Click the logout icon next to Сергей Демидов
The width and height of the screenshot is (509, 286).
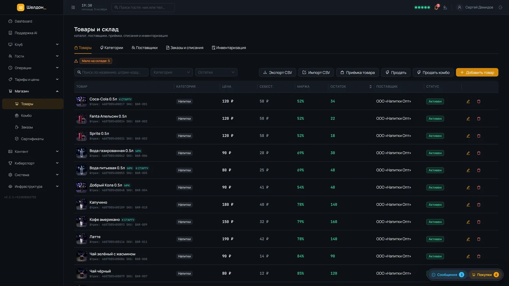(x=500, y=7)
